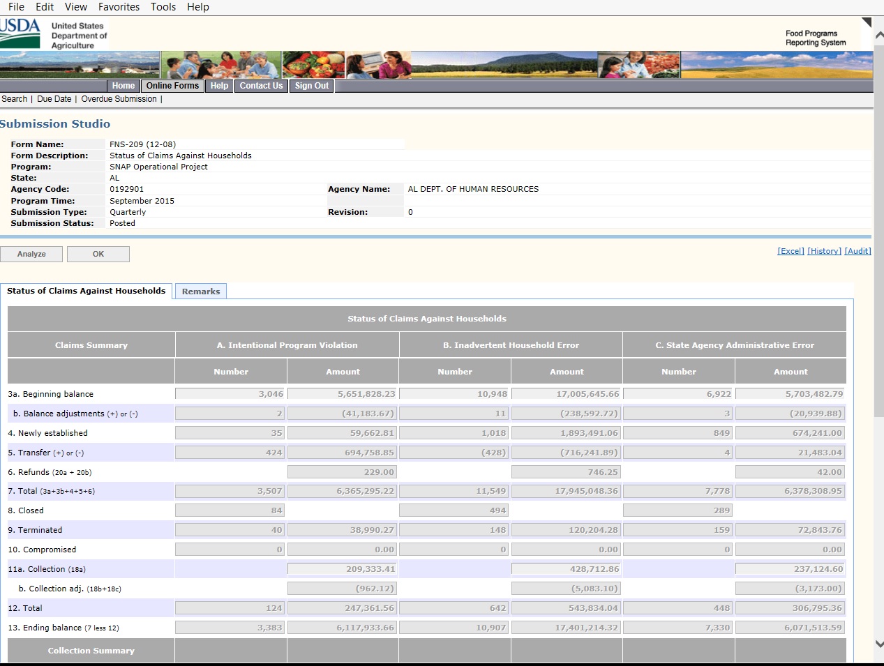The height and width of the screenshot is (666, 884).
Task: Select the Online Forms navigation tab
Action: point(172,86)
